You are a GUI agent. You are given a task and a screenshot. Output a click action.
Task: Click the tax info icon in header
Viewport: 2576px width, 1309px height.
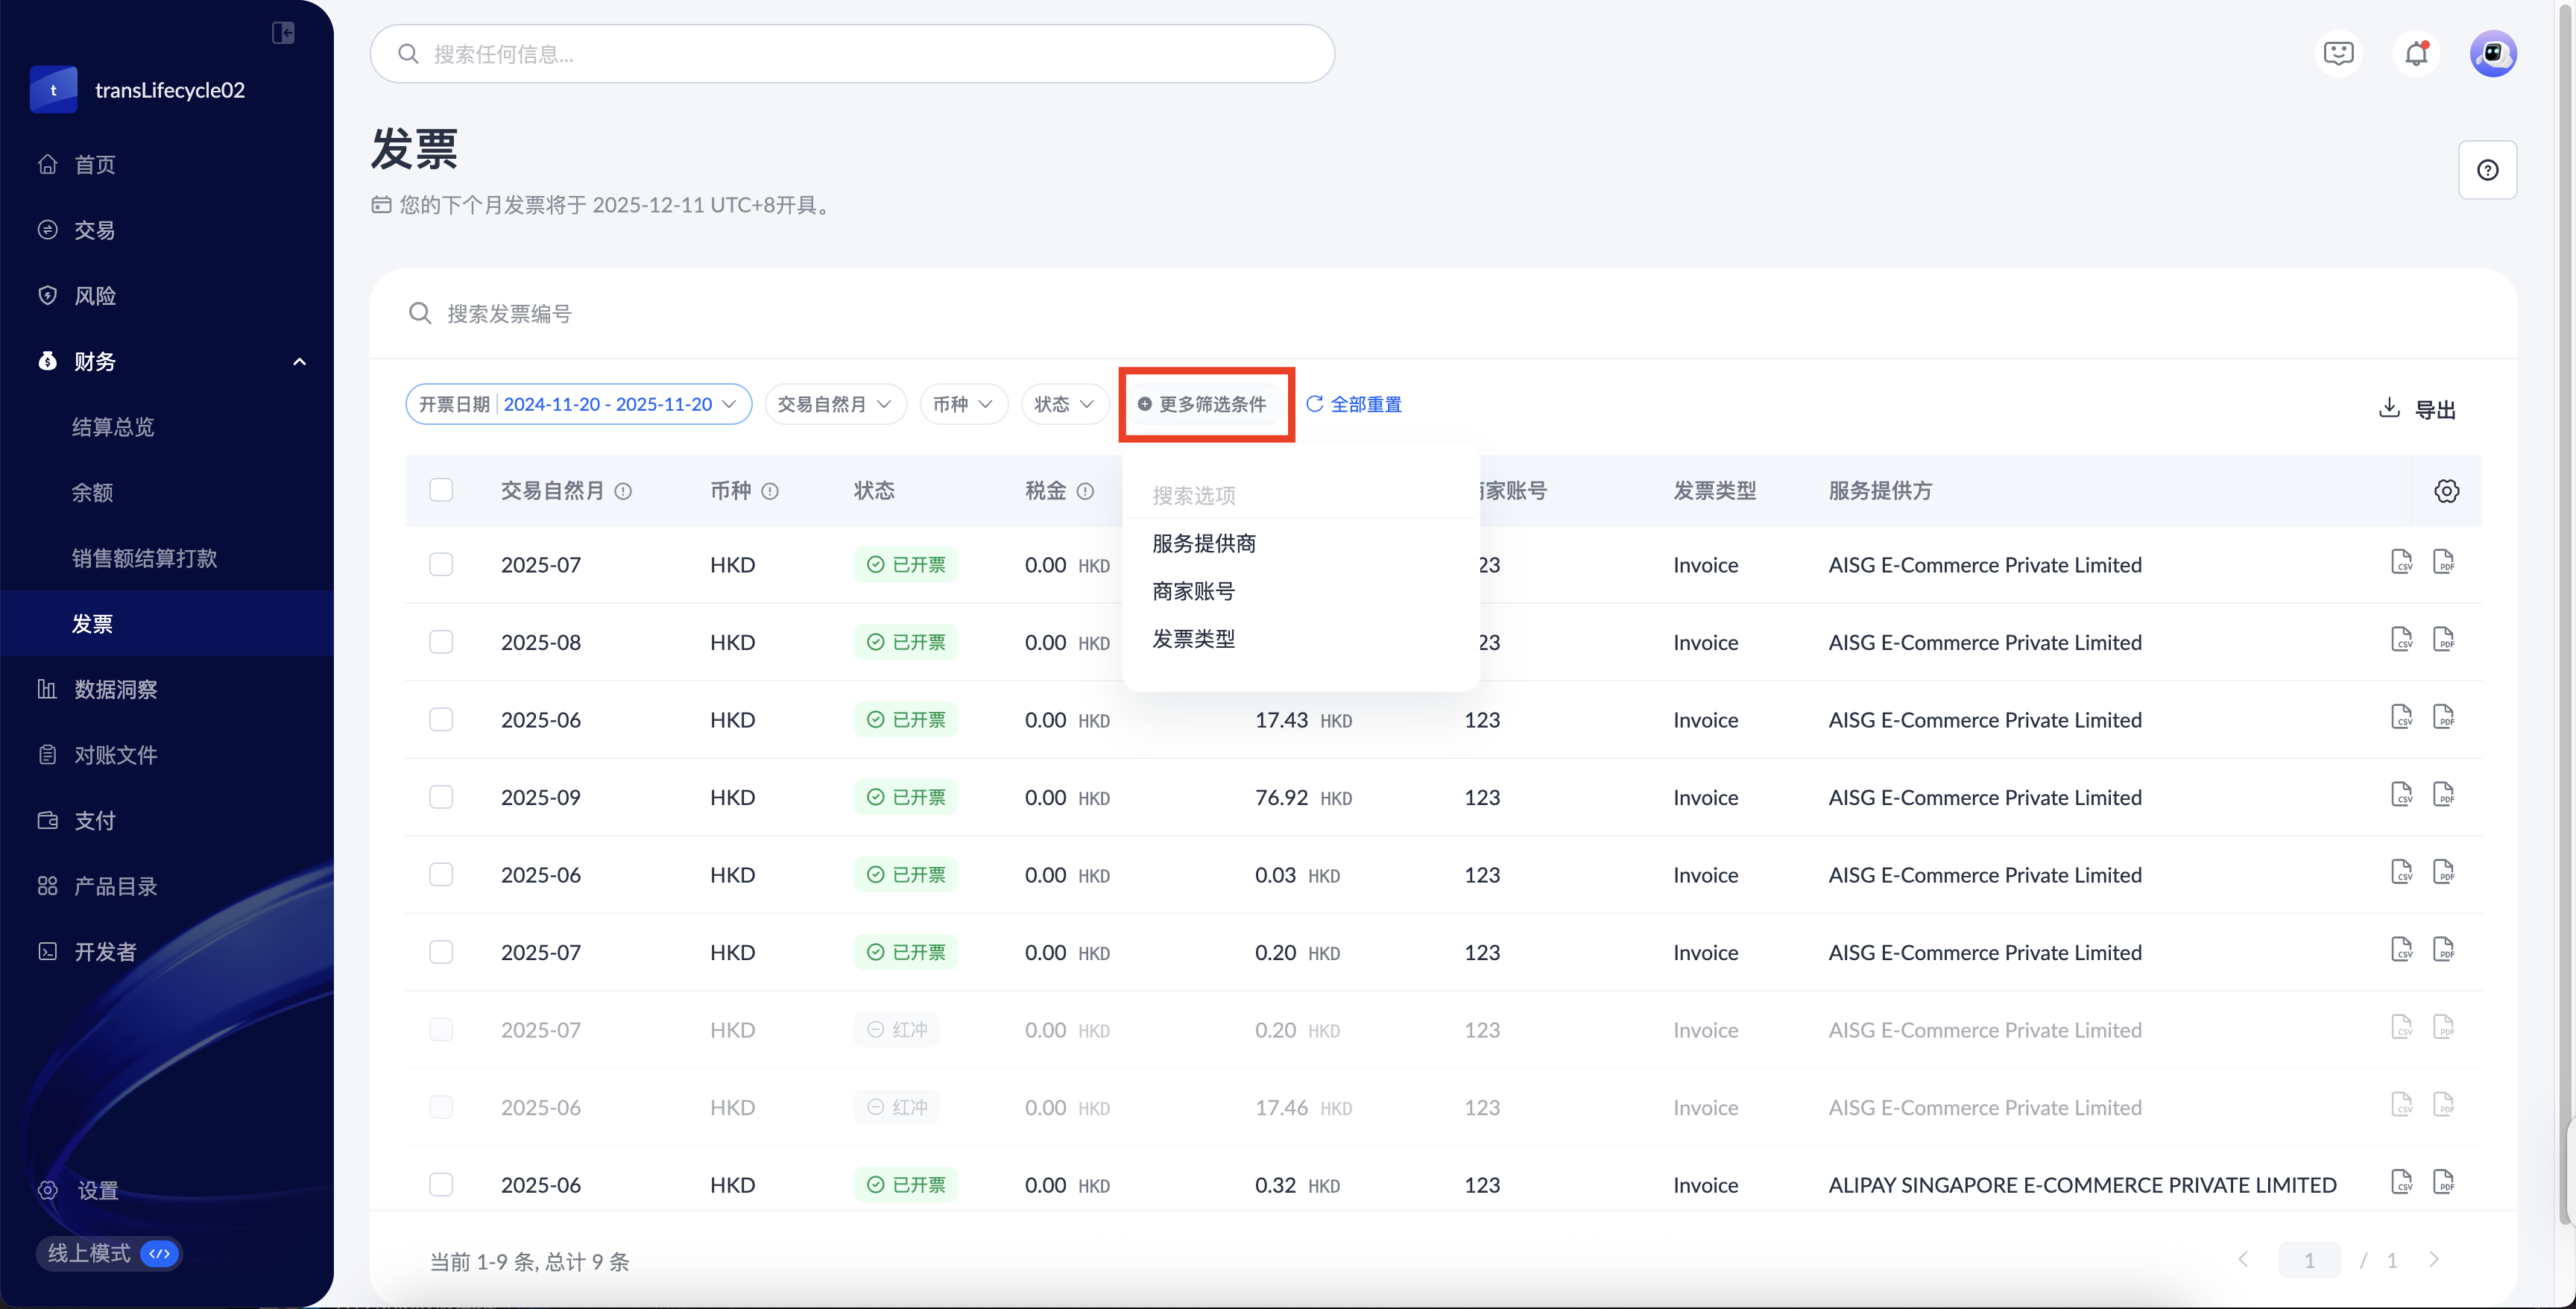1085,491
